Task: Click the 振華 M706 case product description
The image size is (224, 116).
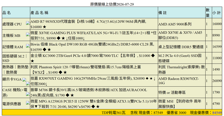Action: [89, 93]
